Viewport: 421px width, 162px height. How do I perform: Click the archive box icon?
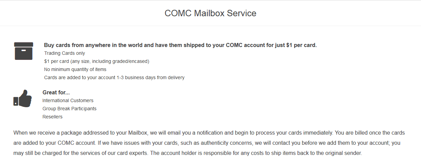[x=23, y=51]
